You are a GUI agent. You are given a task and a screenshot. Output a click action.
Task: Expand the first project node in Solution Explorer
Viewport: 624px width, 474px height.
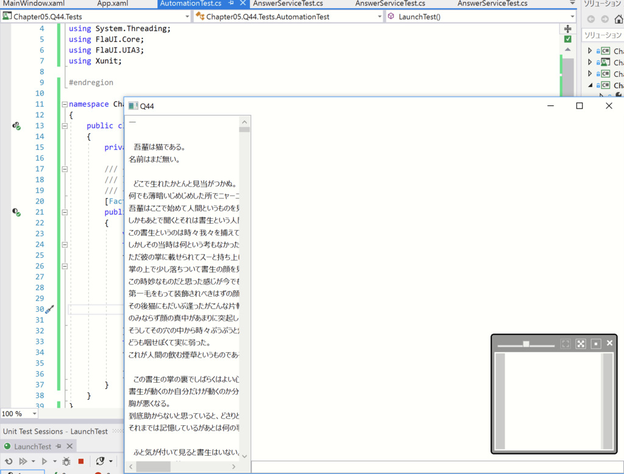590,51
